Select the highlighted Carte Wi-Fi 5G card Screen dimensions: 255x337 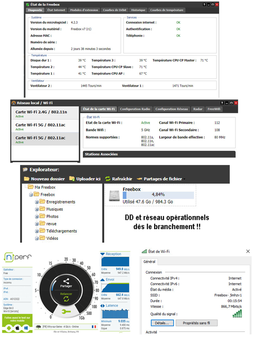click(x=45, y=139)
